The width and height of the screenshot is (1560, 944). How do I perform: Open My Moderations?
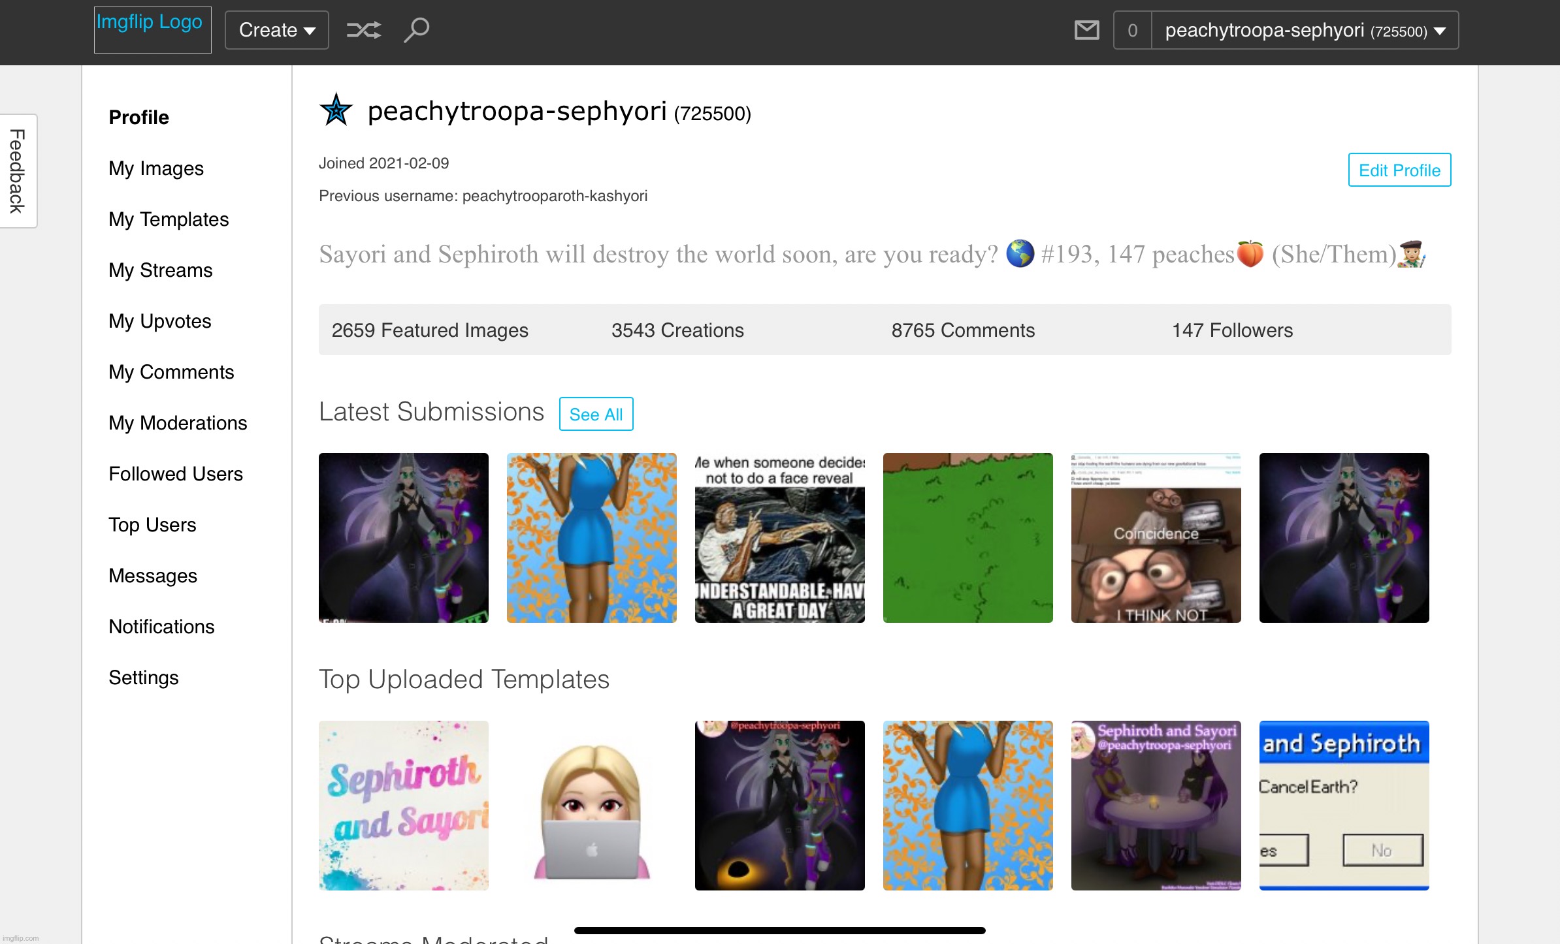(178, 423)
